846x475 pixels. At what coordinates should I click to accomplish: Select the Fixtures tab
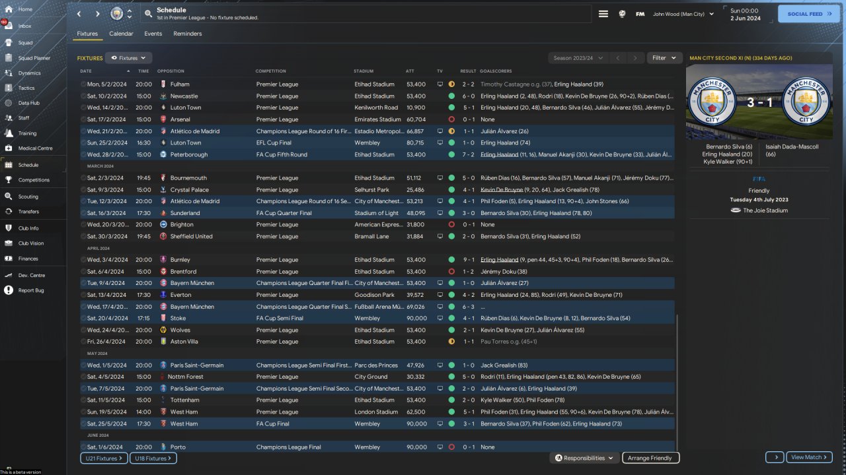pos(87,34)
